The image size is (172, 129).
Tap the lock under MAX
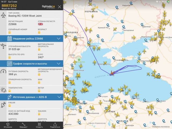39,83
